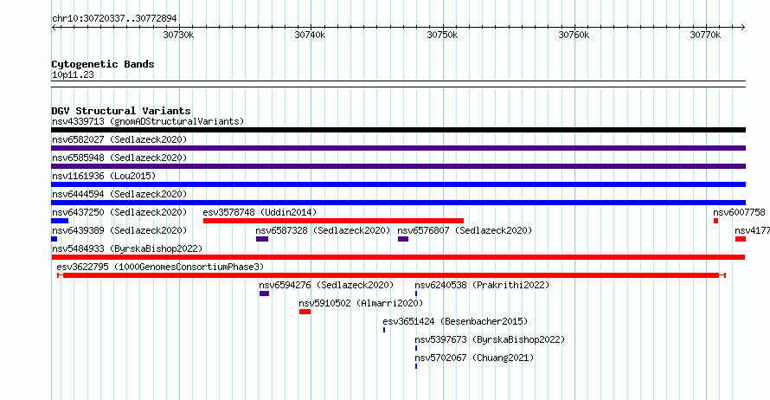
Task: Open nsv6444594 Sedlazeck2020 label
Action: click(x=119, y=194)
